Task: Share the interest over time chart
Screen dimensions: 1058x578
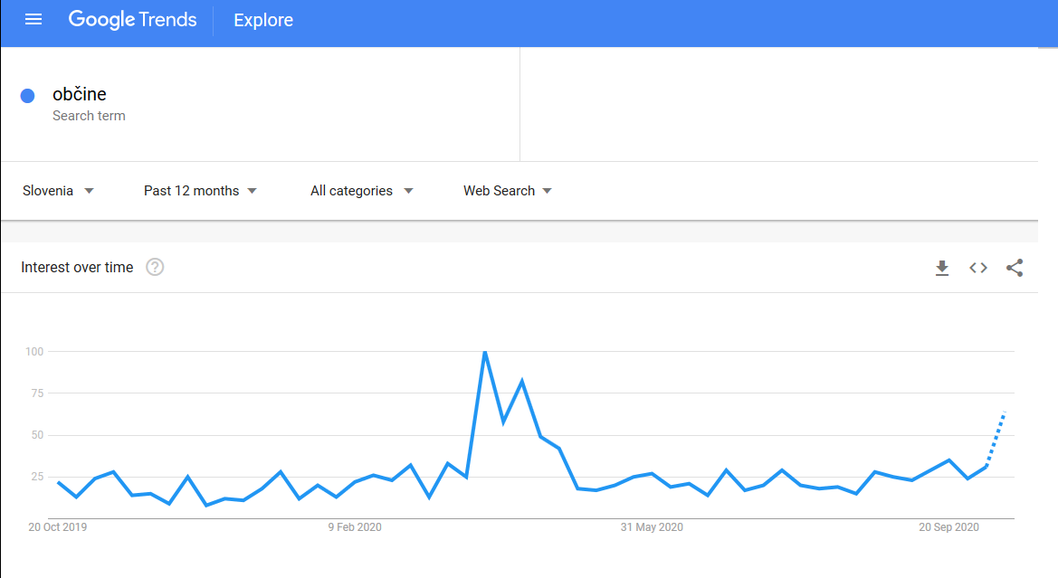Action: pyautogui.click(x=1015, y=268)
